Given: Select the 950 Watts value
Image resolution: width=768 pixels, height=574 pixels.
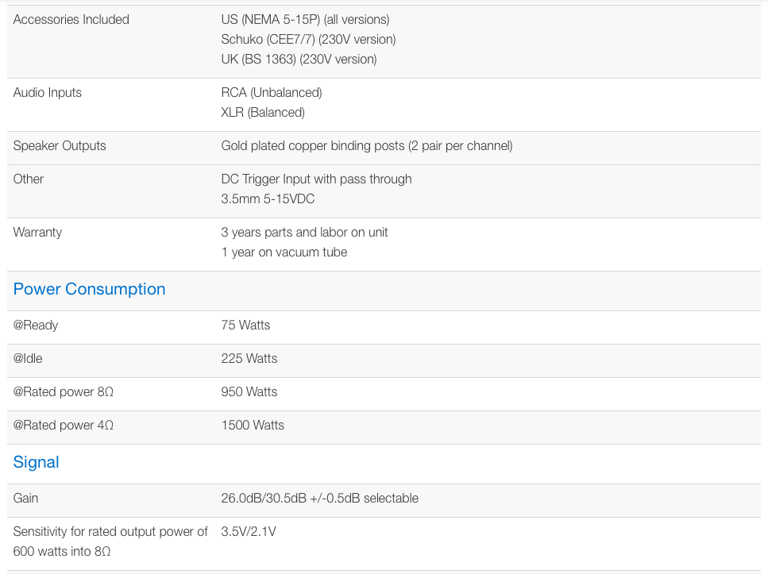Looking at the screenshot, I should [249, 391].
